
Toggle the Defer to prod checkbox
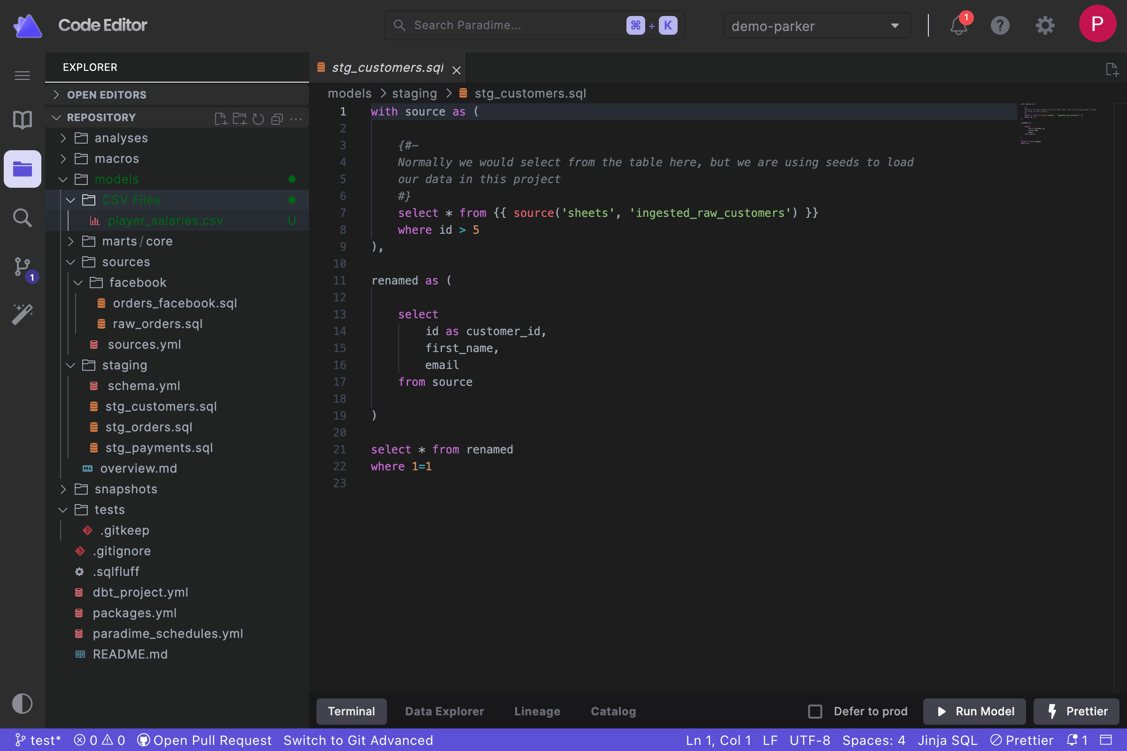coord(815,711)
